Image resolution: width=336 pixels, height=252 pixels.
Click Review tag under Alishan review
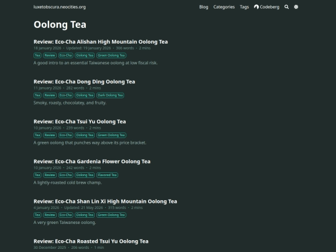50,55
